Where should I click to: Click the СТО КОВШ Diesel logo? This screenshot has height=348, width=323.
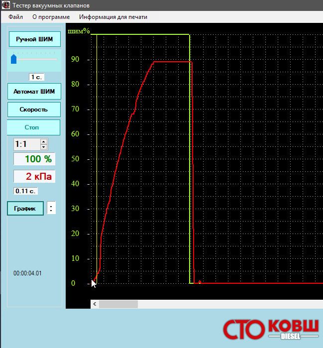271,329
